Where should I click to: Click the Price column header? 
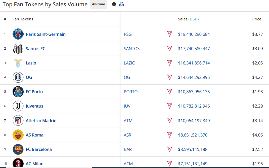pos(257,19)
